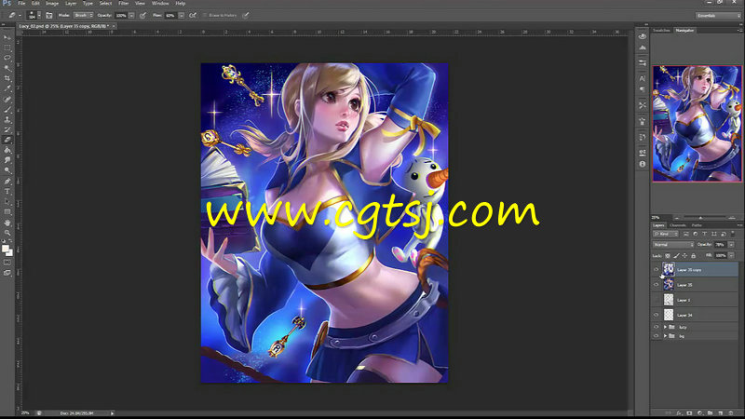Select the Clone Stamp tool
745x419 pixels.
click(7, 120)
